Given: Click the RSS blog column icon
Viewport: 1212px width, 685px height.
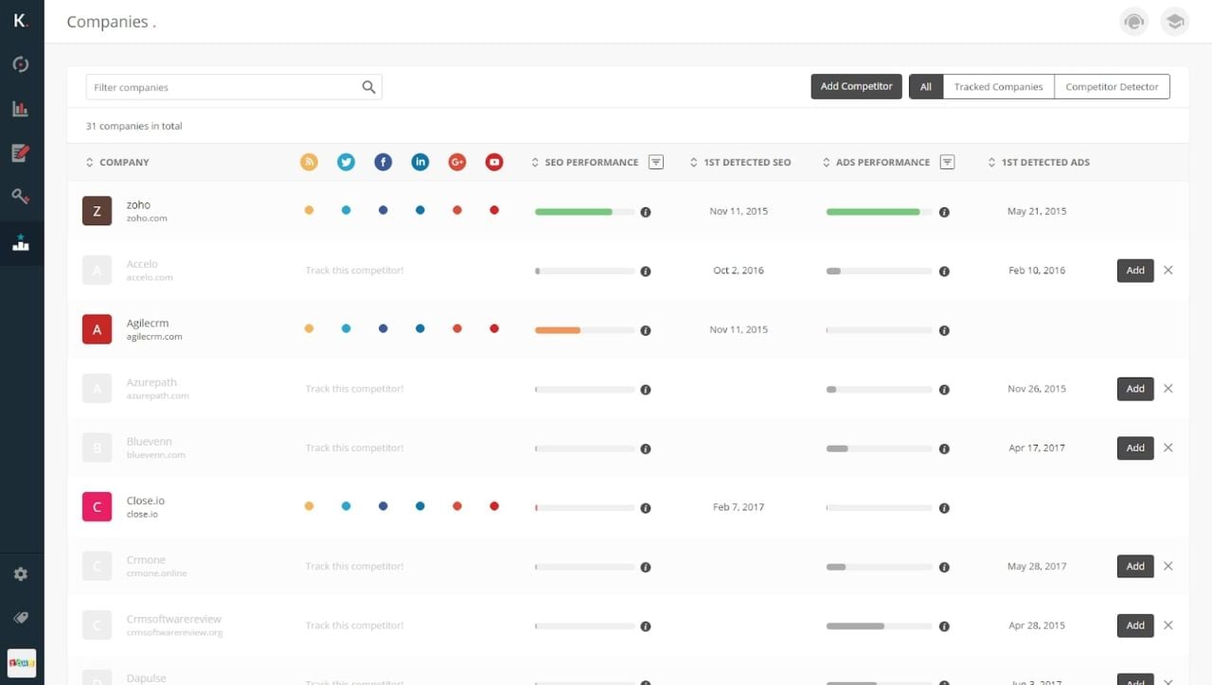Looking at the screenshot, I should pyautogui.click(x=309, y=162).
